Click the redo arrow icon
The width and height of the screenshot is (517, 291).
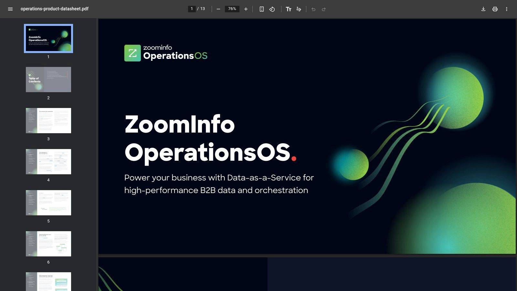pyautogui.click(x=324, y=9)
